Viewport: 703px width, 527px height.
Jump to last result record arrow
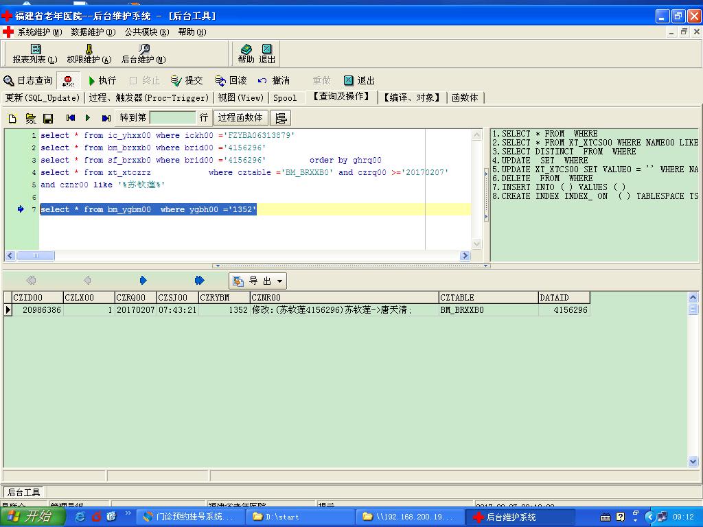click(199, 280)
